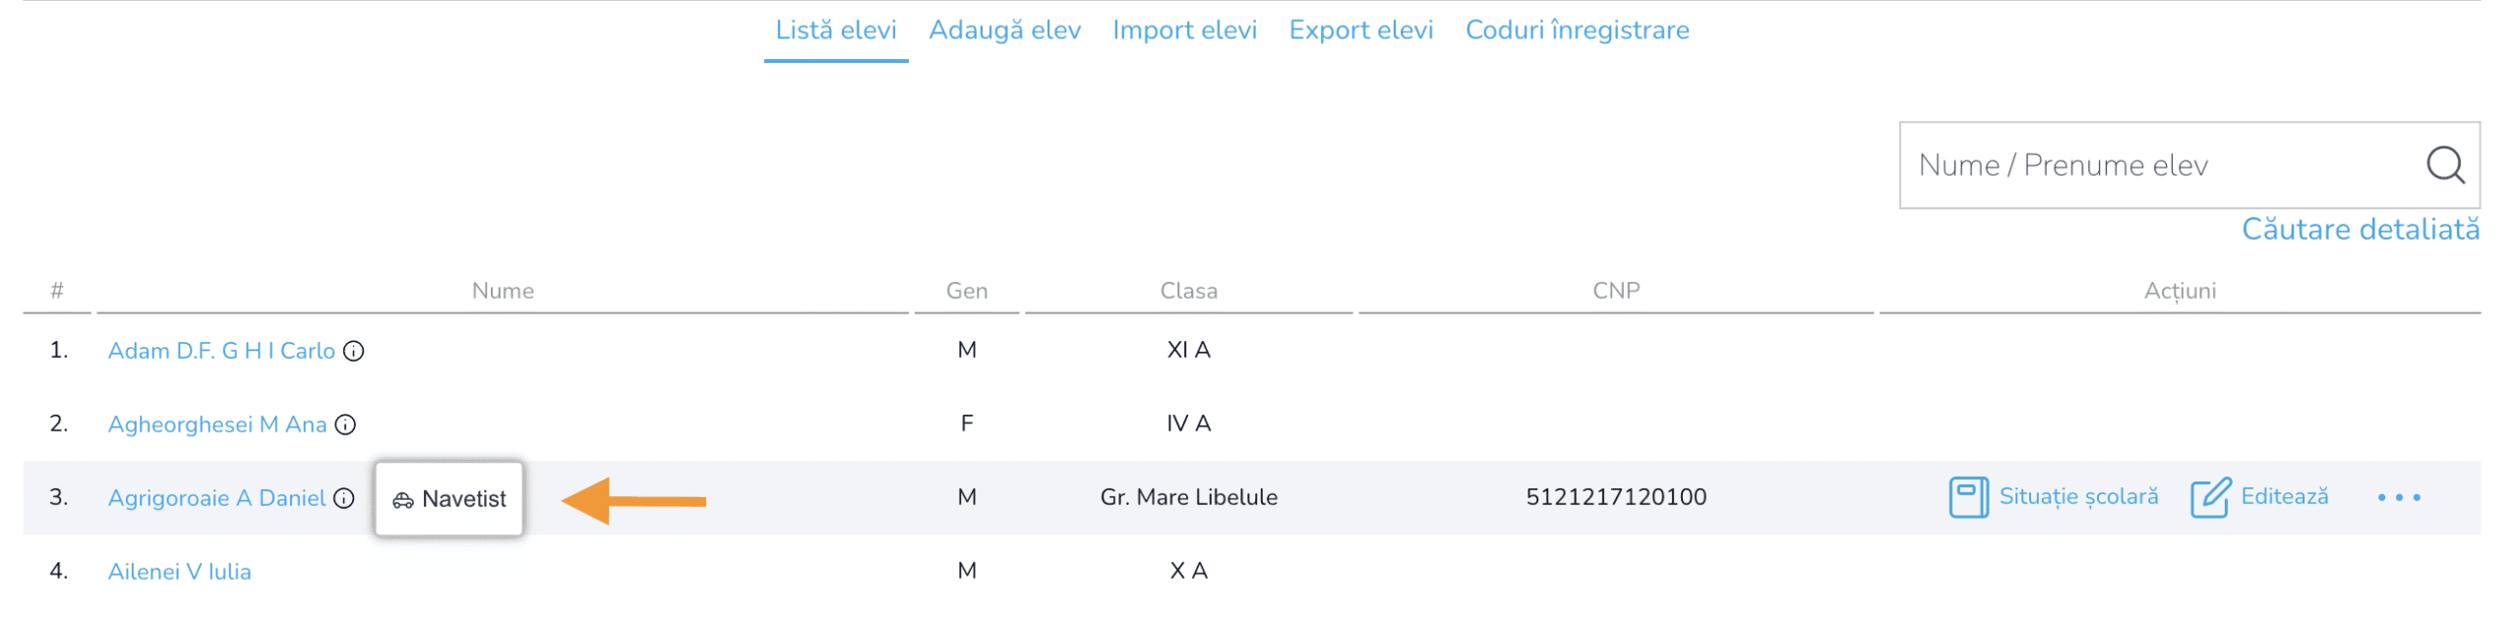Open the three-dots more actions menu
Image resolution: width=2518 pixels, height=622 pixels.
click(x=2398, y=497)
